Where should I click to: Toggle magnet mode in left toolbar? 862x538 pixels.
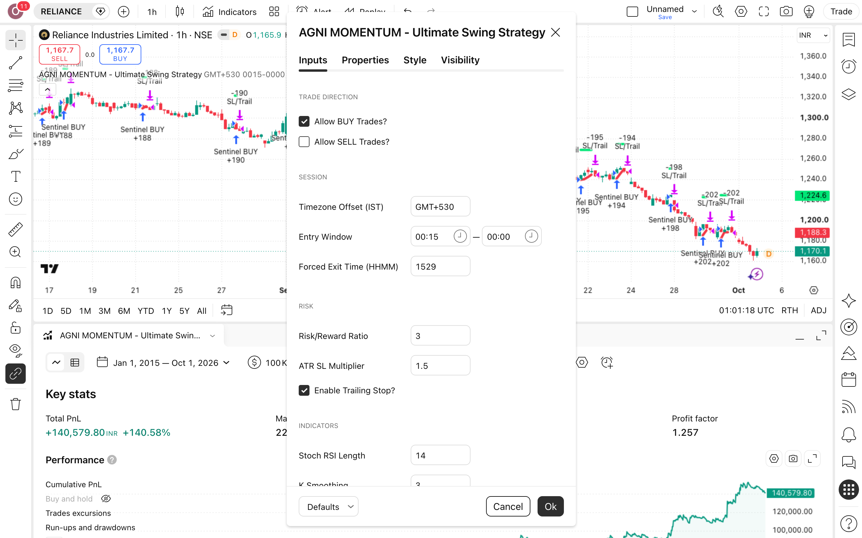[16, 282]
